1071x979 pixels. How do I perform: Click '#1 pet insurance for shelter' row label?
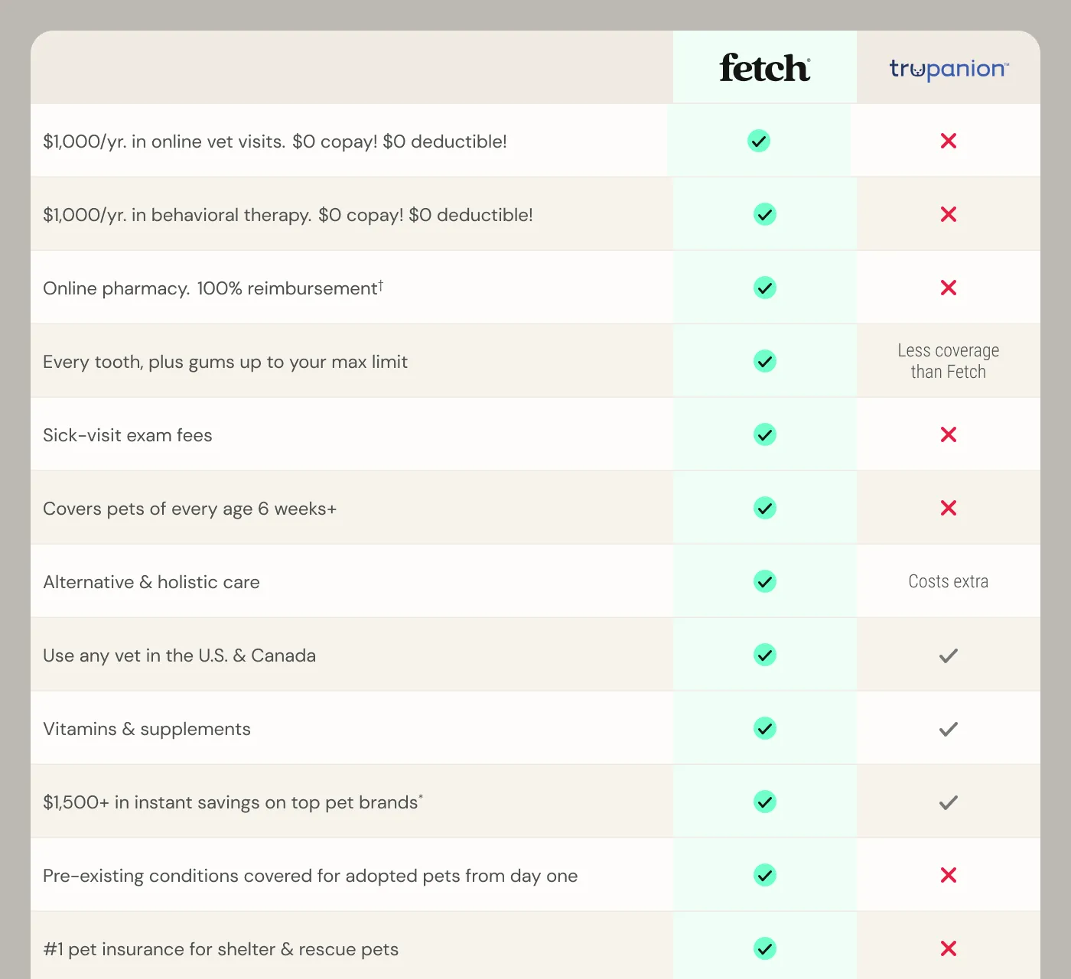[x=221, y=949]
